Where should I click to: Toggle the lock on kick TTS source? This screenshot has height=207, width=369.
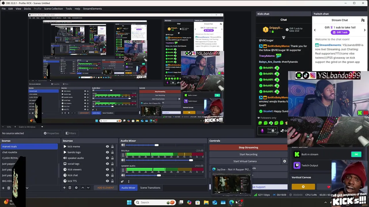(112, 181)
